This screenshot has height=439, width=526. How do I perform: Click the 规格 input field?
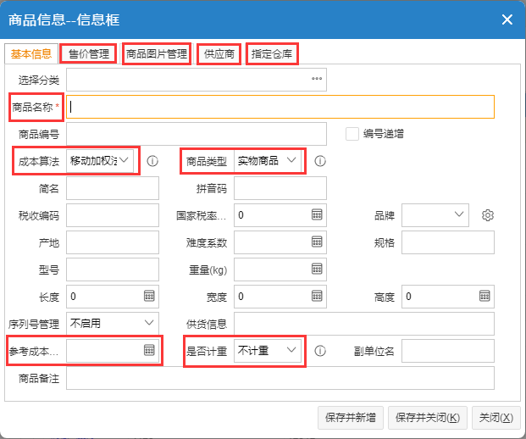pyautogui.click(x=448, y=242)
